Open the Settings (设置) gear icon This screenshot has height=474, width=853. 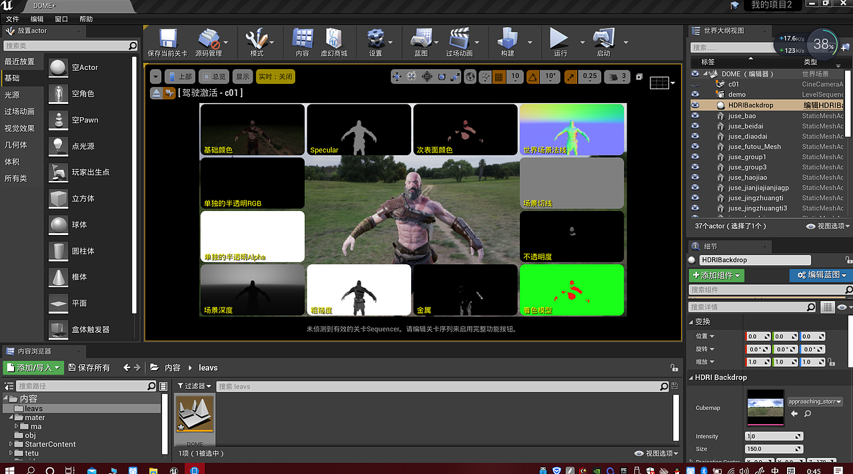(x=375, y=38)
